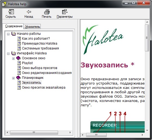Click the question page icon beside Преимущества Halotea
This screenshot has height=140, width=152.
point(19,43)
